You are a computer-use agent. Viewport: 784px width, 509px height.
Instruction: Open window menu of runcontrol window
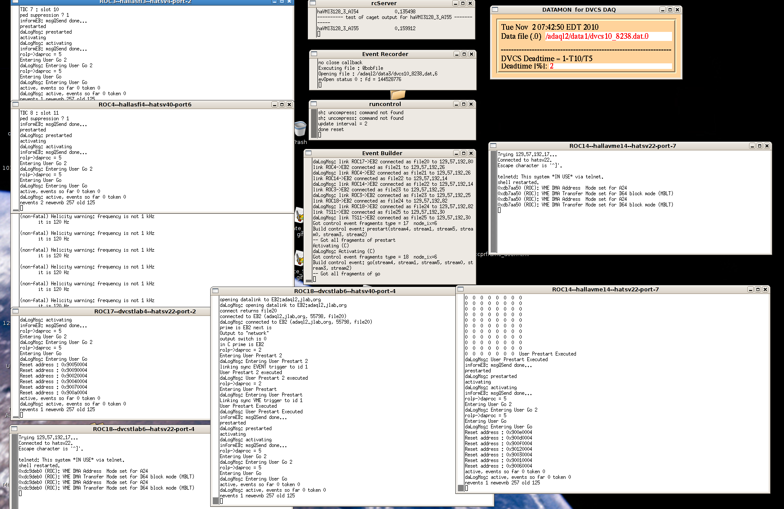click(x=314, y=104)
